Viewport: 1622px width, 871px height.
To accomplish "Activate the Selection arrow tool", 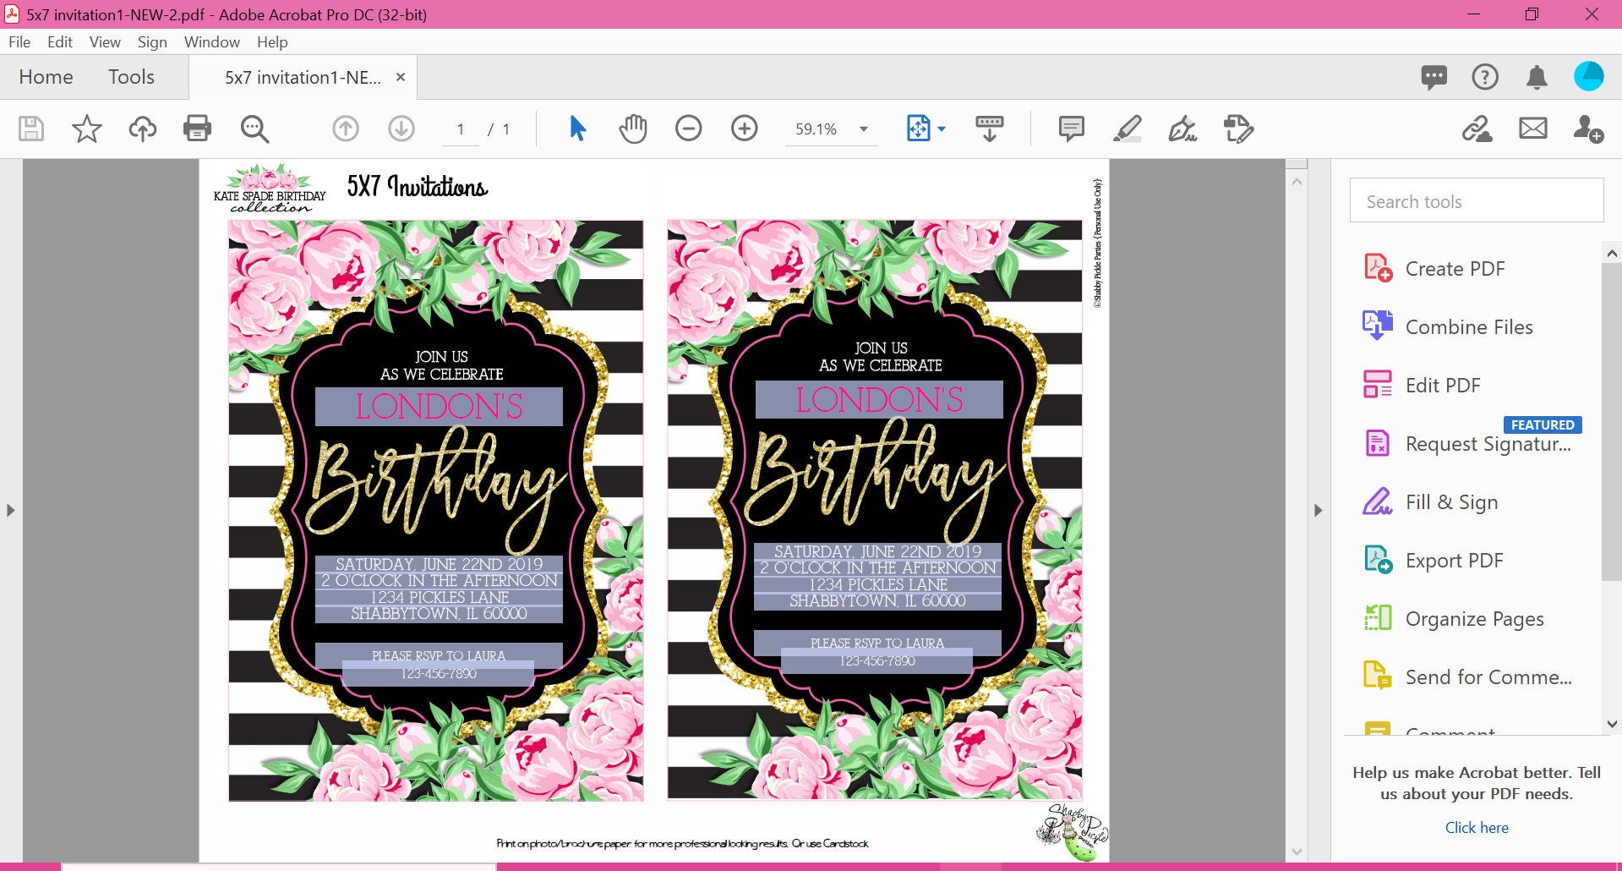I will [x=577, y=129].
